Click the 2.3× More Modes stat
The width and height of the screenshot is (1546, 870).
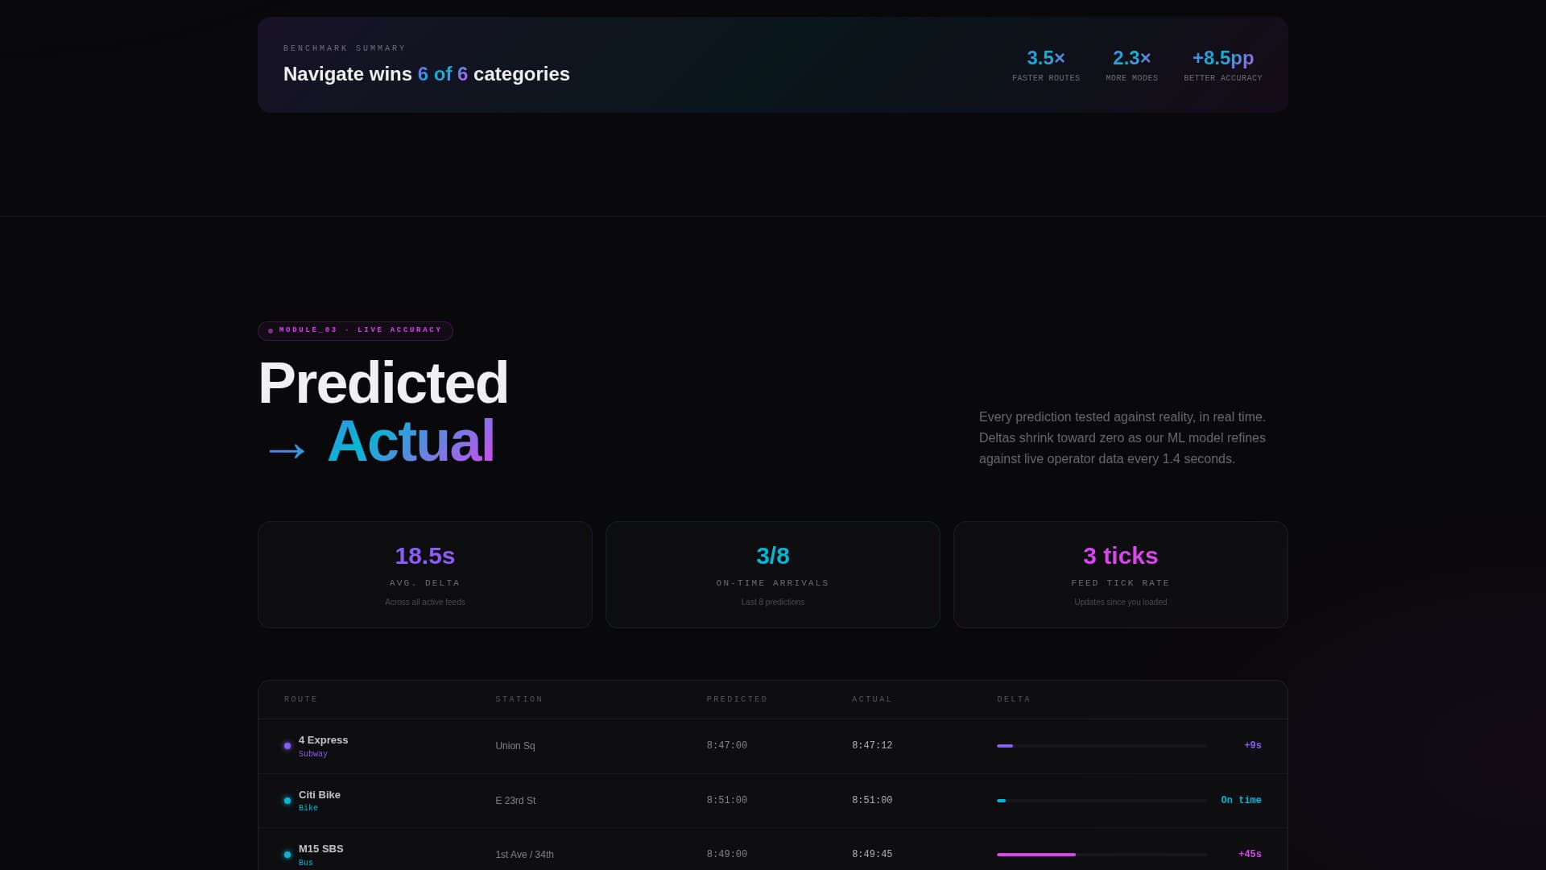point(1132,65)
